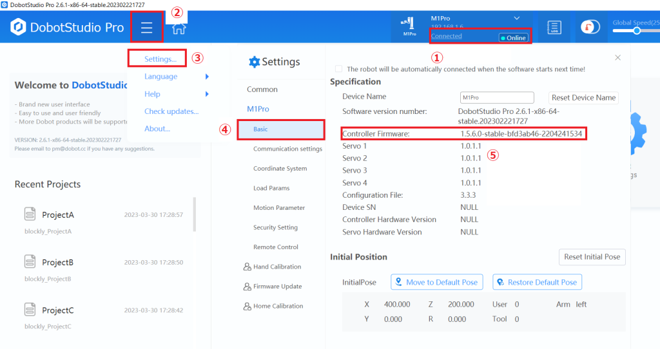
Task: Select the Configuration File value 3.3.3
Action: [468, 195]
